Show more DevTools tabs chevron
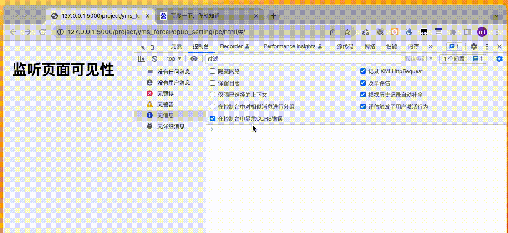The width and height of the screenshot is (508, 233). pos(431,46)
